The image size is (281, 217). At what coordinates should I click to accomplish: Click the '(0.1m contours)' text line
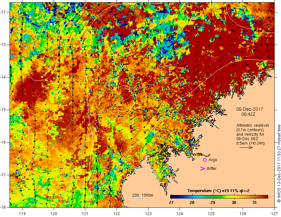coord(250,130)
